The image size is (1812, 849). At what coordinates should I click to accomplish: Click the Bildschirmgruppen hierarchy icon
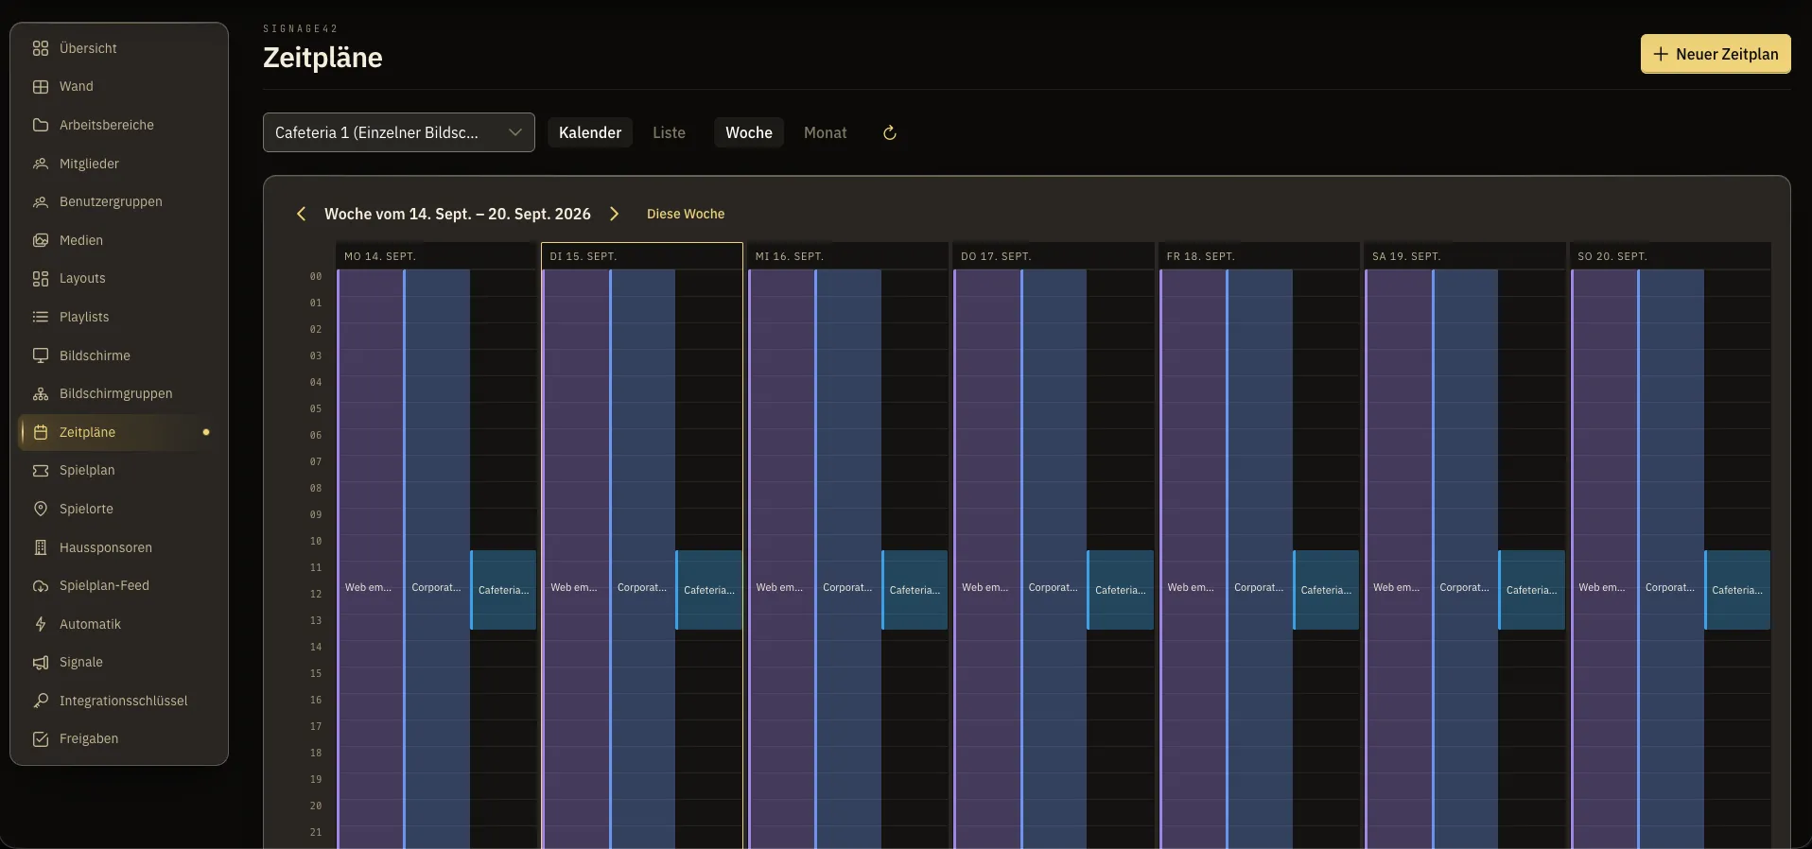(41, 394)
